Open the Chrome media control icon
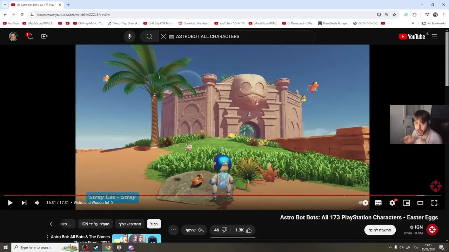 [x=427, y=15]
